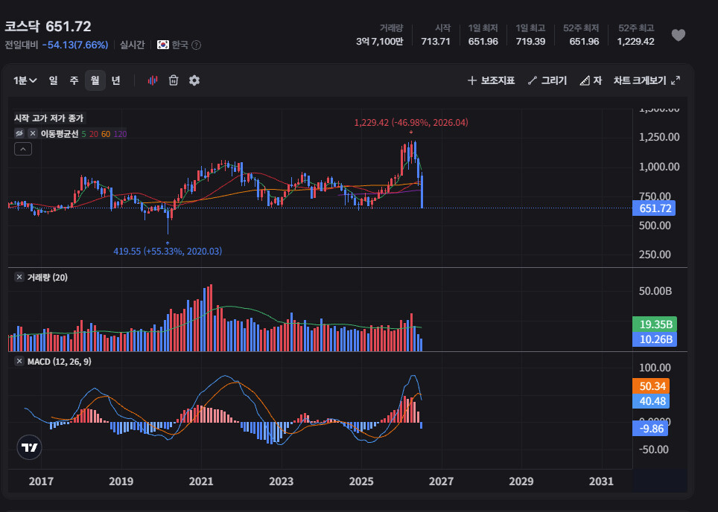Close the 거래량 (20) volume panel

click(x=19, y=277)
